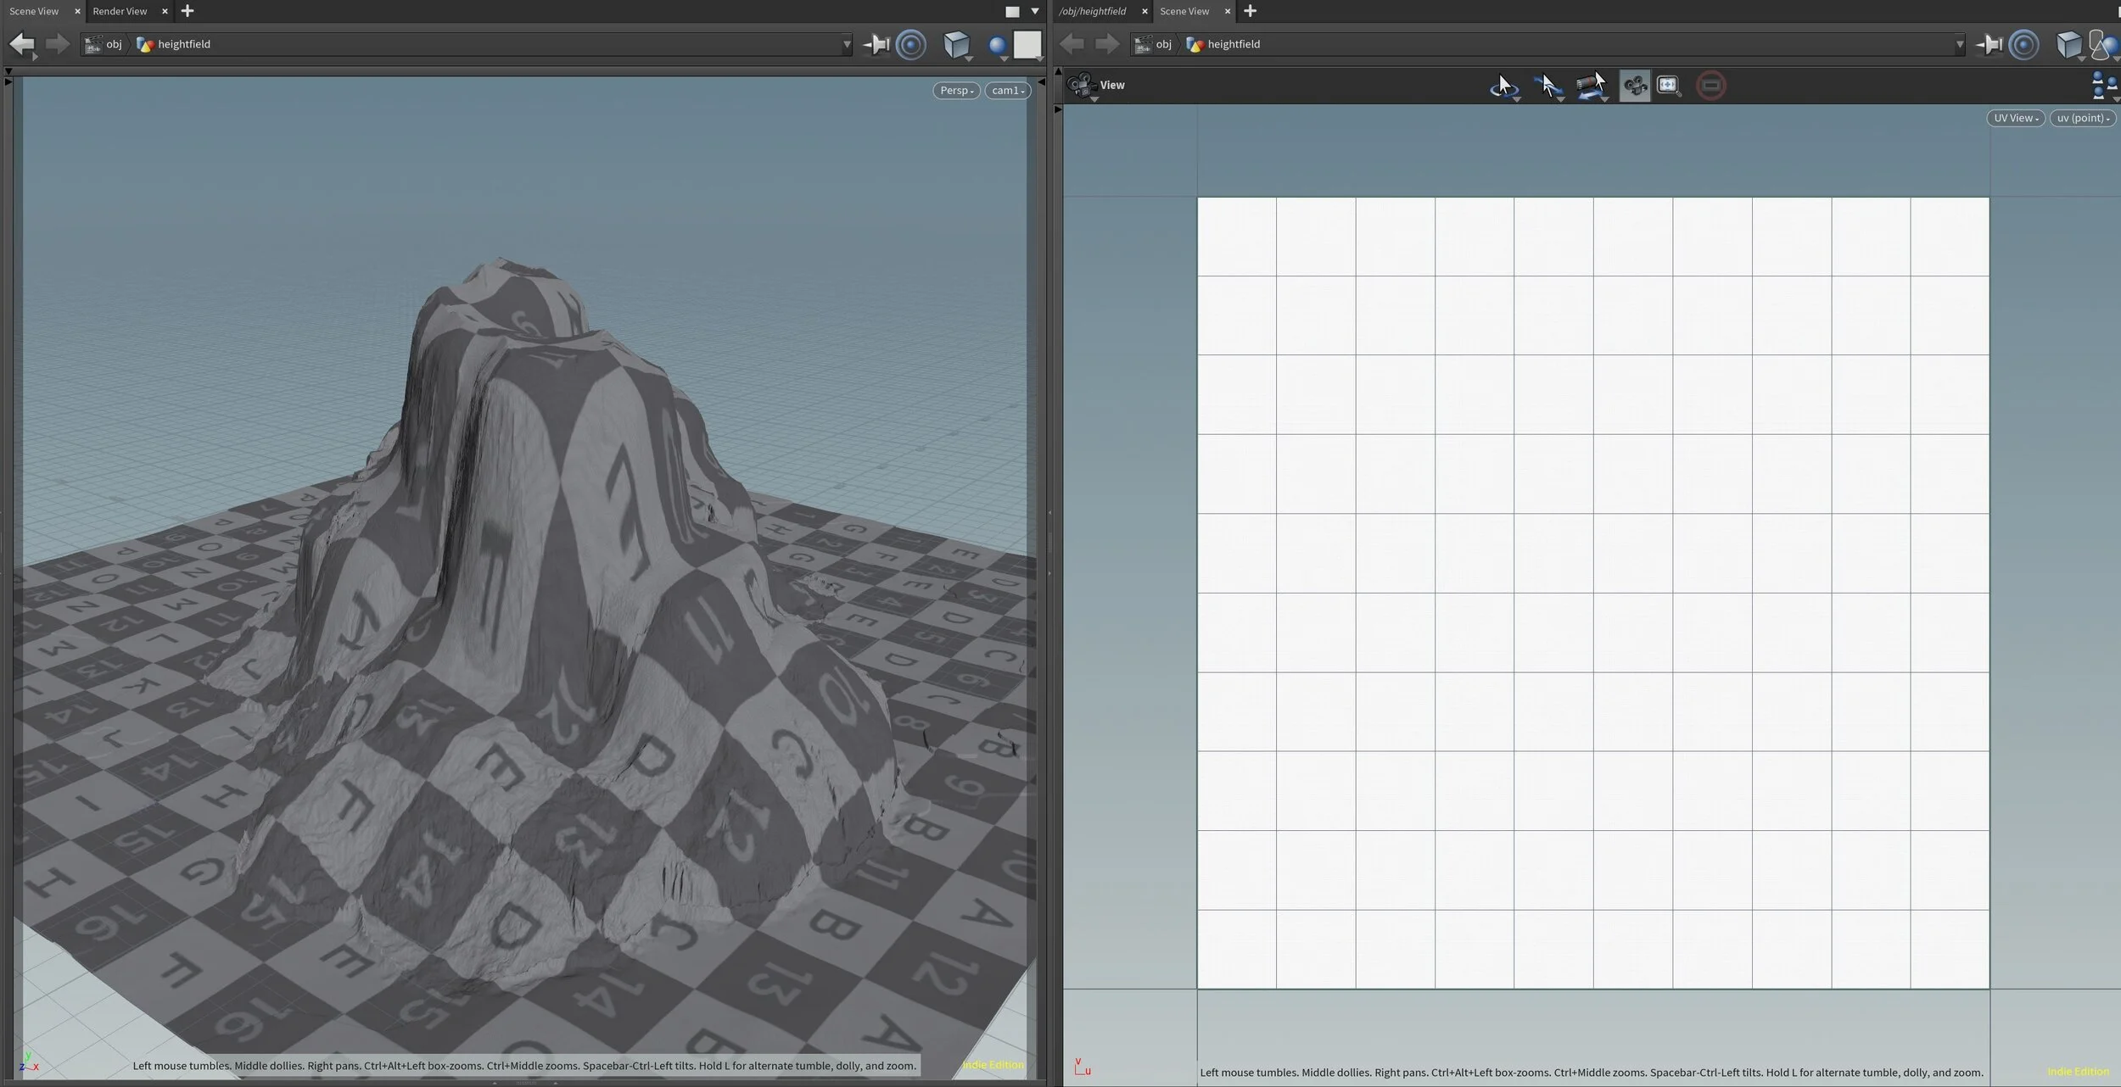This screenshot has height=1087, width=2121.
Task: Open the UV View dropdown
Action: coord(2015,118)
